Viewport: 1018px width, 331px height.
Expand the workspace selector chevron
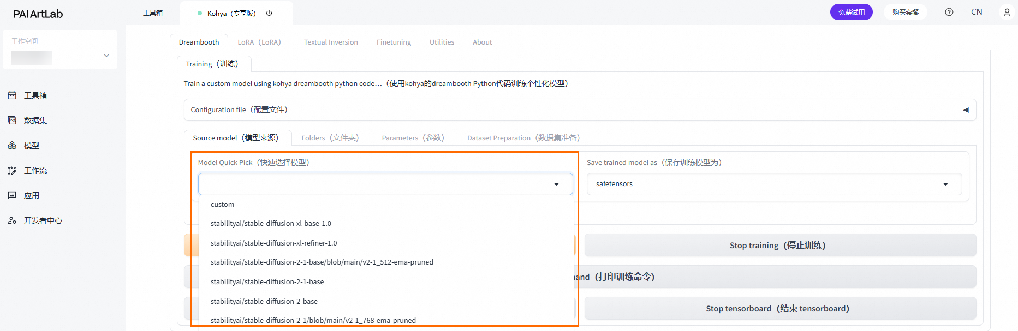[106, 56]
